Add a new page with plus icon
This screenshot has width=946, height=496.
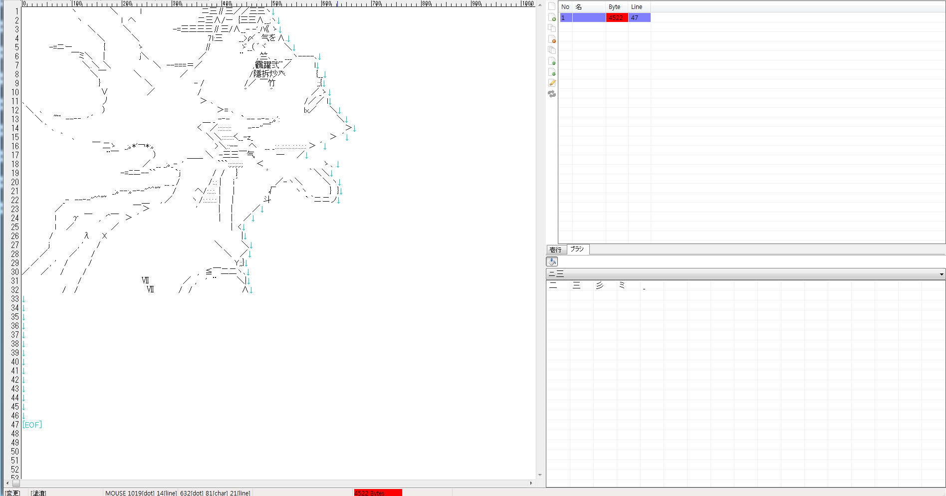click(x=552, y=17)
